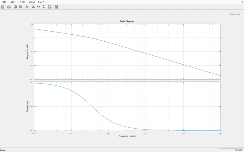The image size is (244, 152).
Task: Click the Bode Diagram title text
Action: [127, 21]
